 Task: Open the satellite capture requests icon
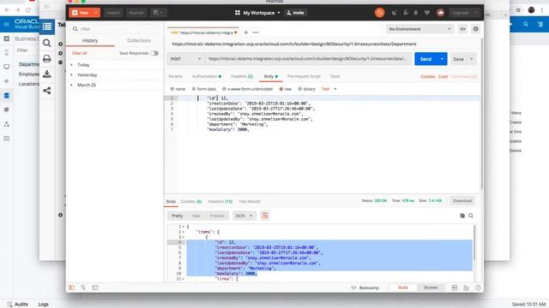pos(395,13)
